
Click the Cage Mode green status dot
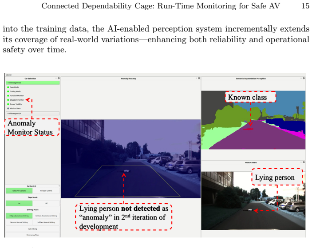click(8, 87)
